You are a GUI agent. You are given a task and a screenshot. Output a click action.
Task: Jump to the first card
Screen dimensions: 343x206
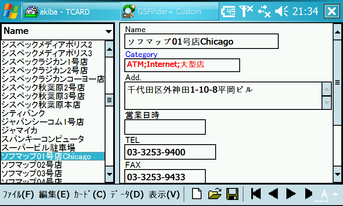pos(256,194)
